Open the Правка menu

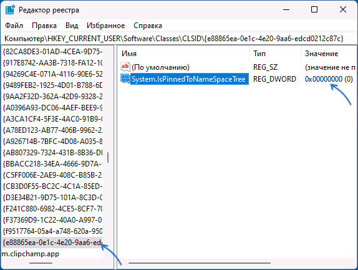(x=44, y=26)
